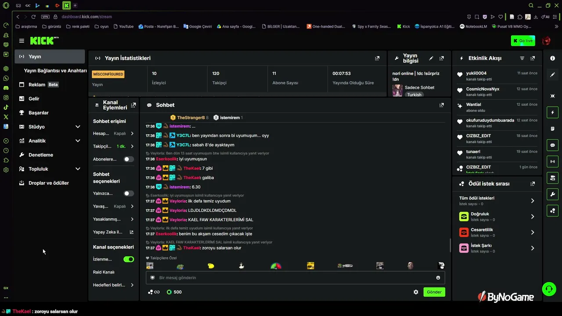
Task: Edit stream info with pencil icon in Yayın bilgisi
Action: [431, 58]
